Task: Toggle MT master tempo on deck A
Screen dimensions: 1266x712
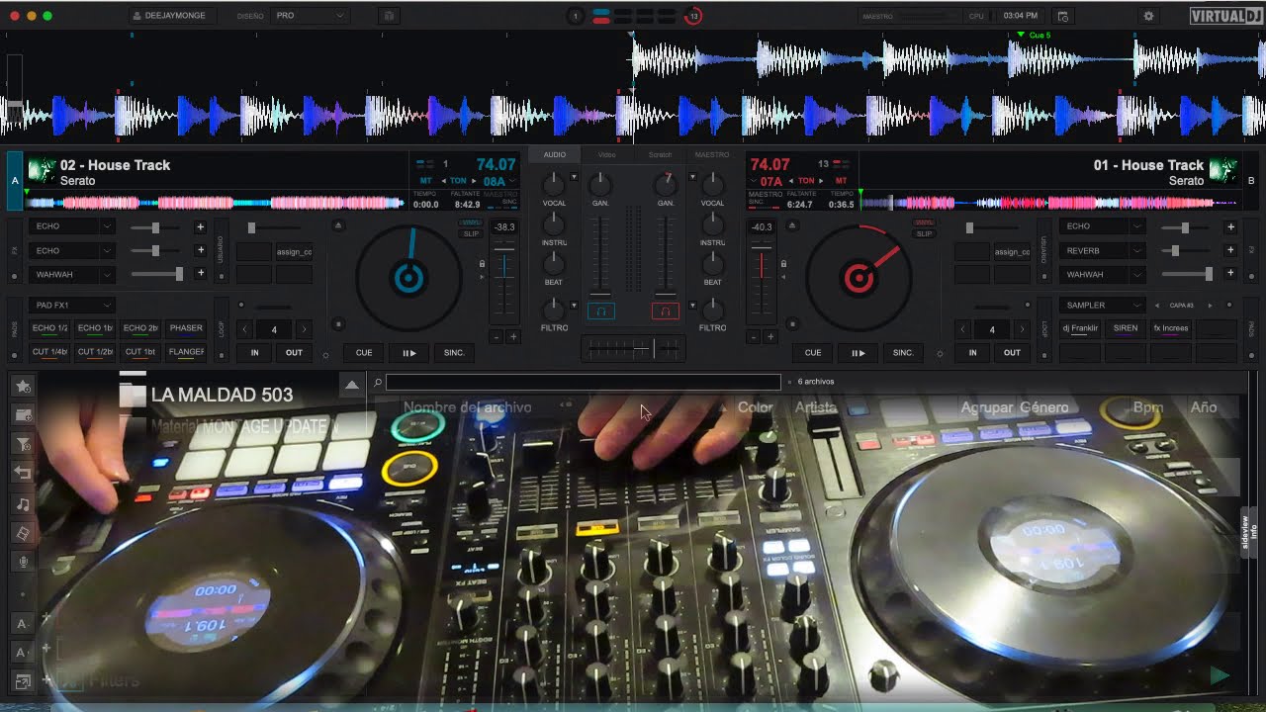Action: point(426,181)
